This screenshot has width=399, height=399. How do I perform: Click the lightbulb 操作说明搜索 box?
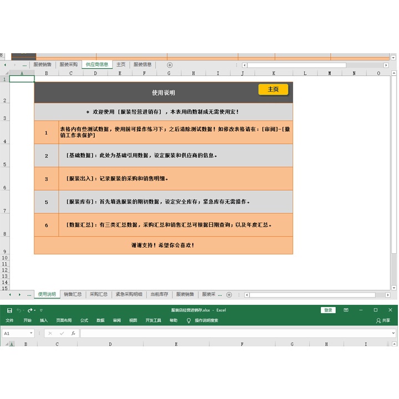tap(203, 320)
